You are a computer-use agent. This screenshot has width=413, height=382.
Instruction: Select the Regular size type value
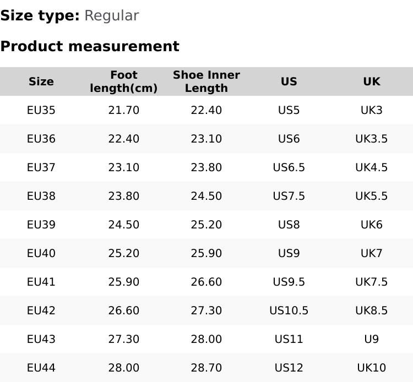111,15
